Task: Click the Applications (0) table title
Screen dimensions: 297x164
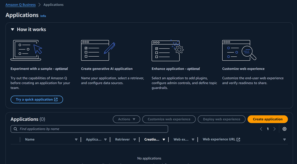Action: click(x=28, y=119)
